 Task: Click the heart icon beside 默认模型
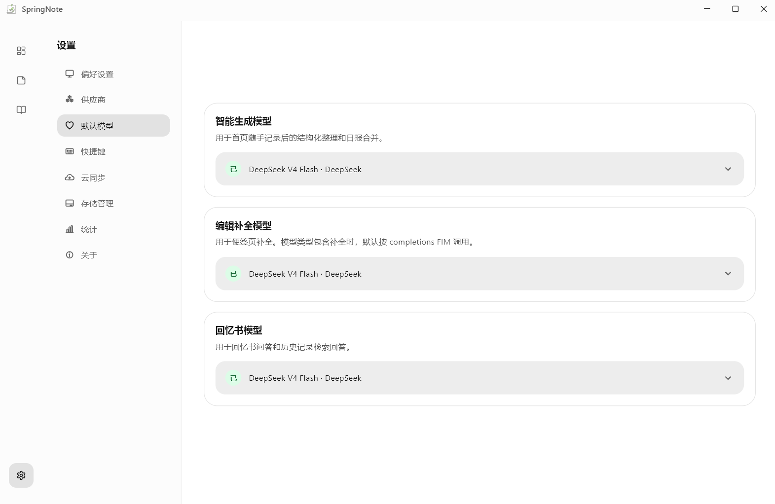70,126
